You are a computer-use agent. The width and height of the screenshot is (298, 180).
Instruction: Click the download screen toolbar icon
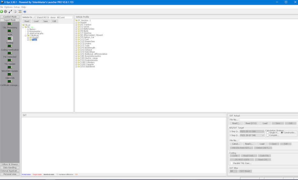(x=20, y=12)
